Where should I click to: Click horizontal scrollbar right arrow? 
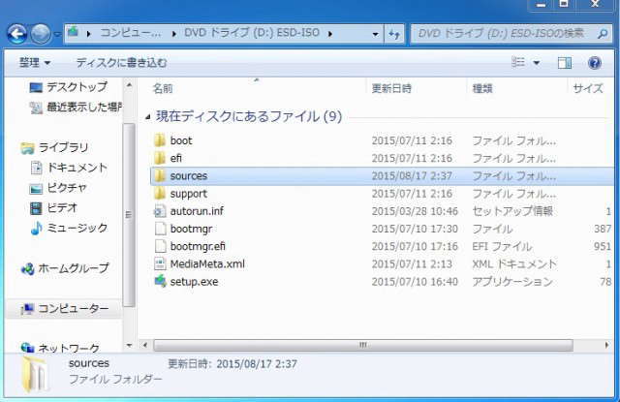(607, 345)
